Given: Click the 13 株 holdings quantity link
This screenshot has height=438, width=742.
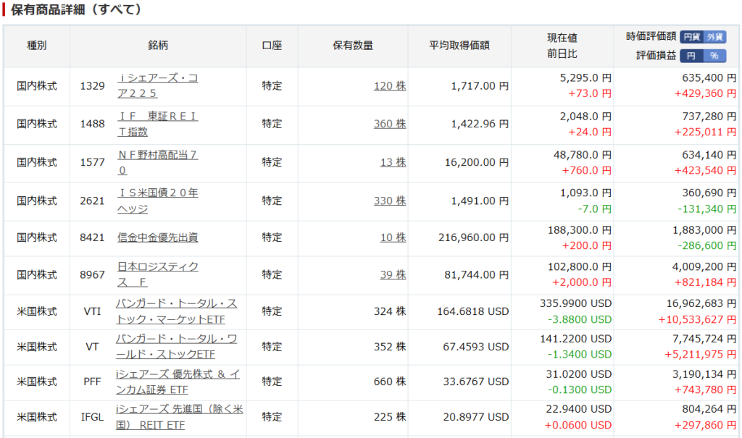Looking at the screenshot, I should [393, 162].
